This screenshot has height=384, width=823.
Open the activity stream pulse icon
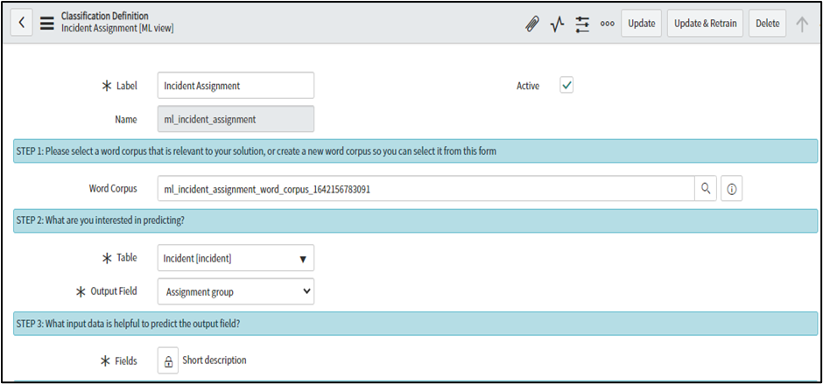[557, 24]
